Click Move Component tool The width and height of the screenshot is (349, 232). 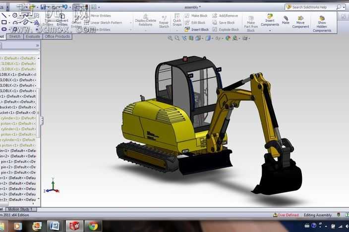point(300,22)
